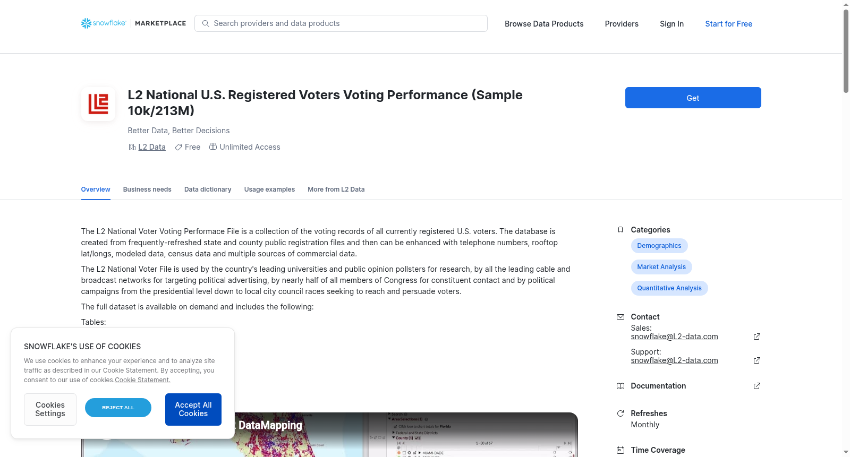Click the Snowflake logo icon
The height and width of the screenshot is (457, 850).
point(86,23)
